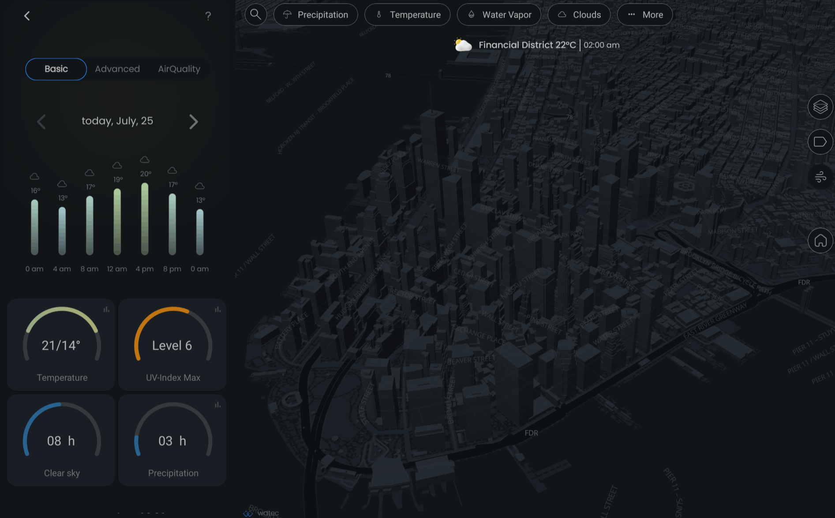Click the bar-chart icon on the Temperature card
This screenshot has height=518, width=835.
coord(106,309)
